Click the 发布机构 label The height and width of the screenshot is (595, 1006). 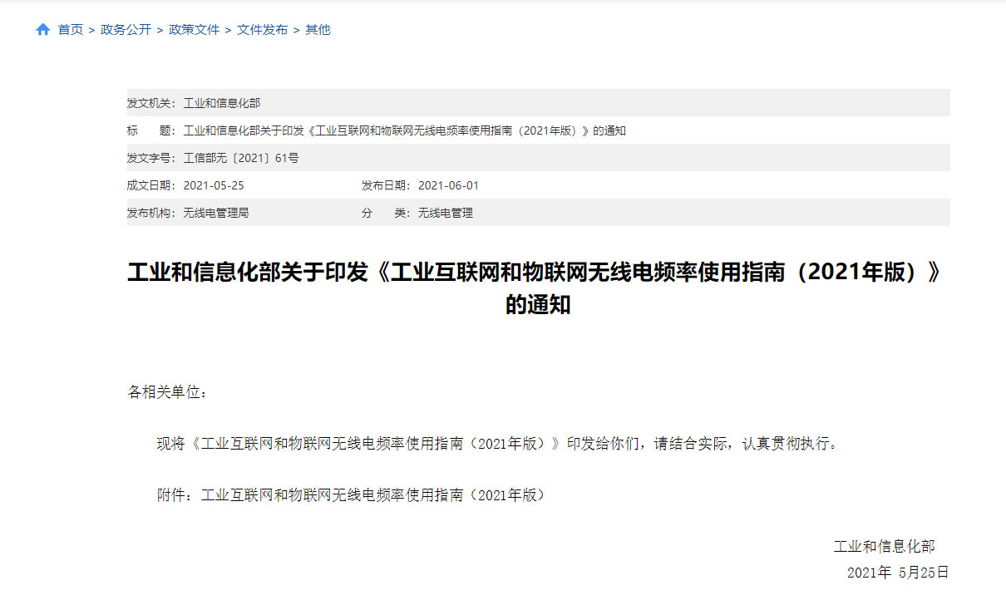[x=151, y=213]
